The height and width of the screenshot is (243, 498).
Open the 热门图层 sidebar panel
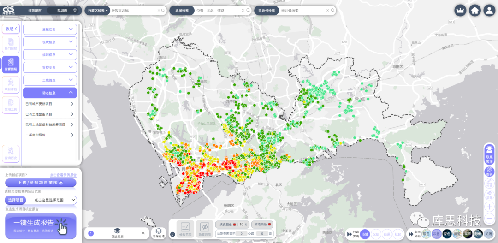pos(11,44)
